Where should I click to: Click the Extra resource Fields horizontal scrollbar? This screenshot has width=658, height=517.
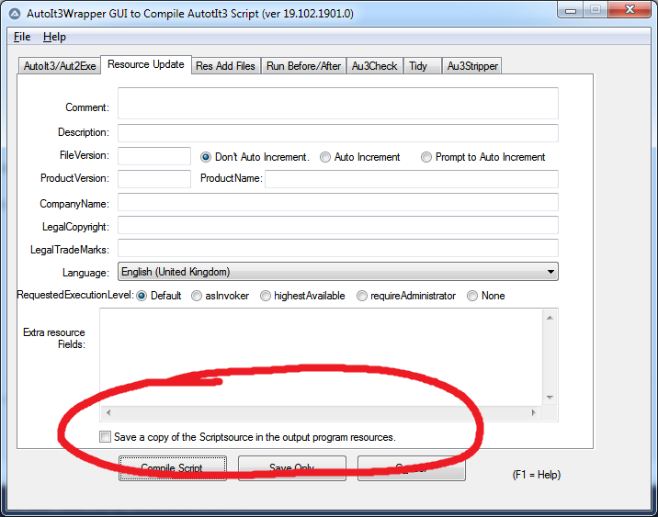pos(321,413)
